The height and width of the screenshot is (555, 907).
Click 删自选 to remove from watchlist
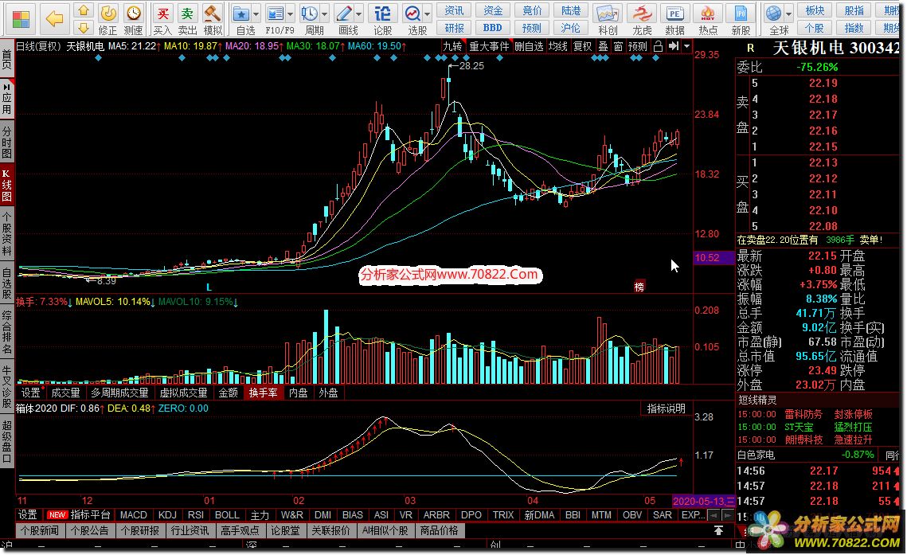(x=529, y=46)
